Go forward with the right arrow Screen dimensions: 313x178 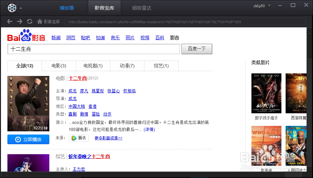(x=20, y=21)
